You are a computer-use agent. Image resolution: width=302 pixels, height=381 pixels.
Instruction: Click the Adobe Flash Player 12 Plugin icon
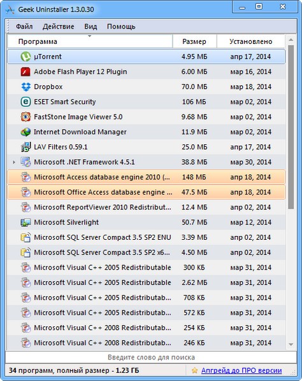click(x=25, y=72)
